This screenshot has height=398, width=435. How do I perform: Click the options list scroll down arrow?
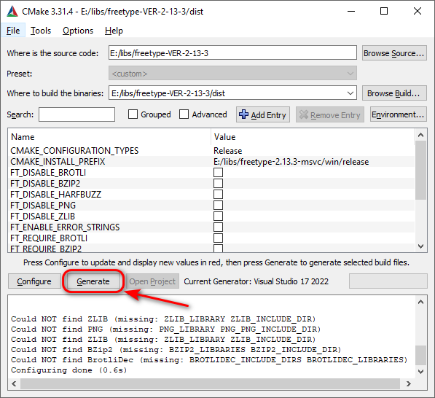420,246
